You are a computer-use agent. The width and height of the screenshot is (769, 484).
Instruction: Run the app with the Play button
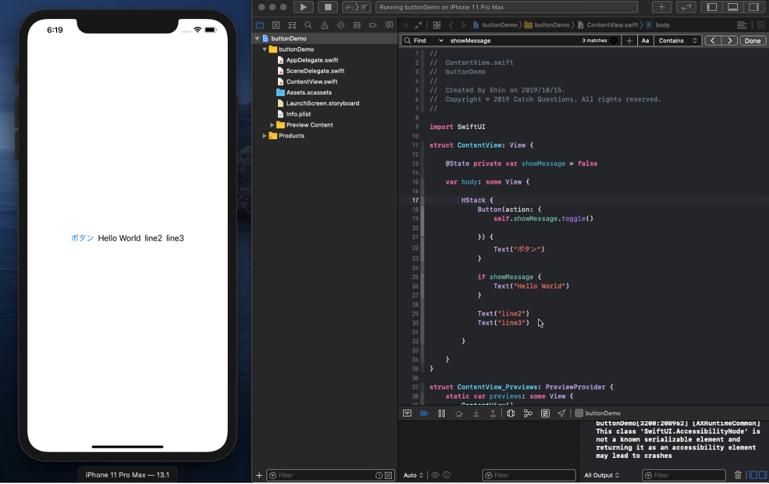click(303, 7)
